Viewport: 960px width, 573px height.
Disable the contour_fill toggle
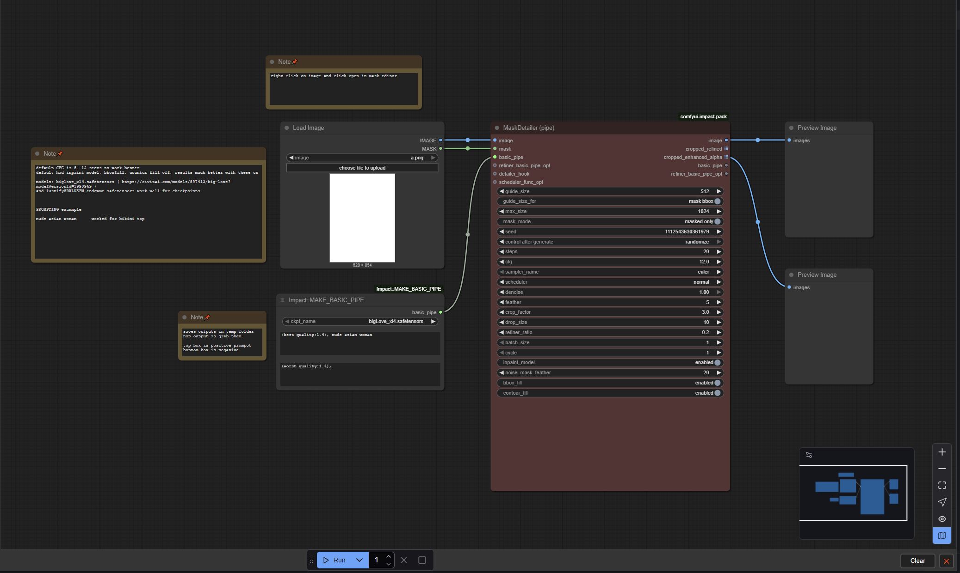(717, 393)
